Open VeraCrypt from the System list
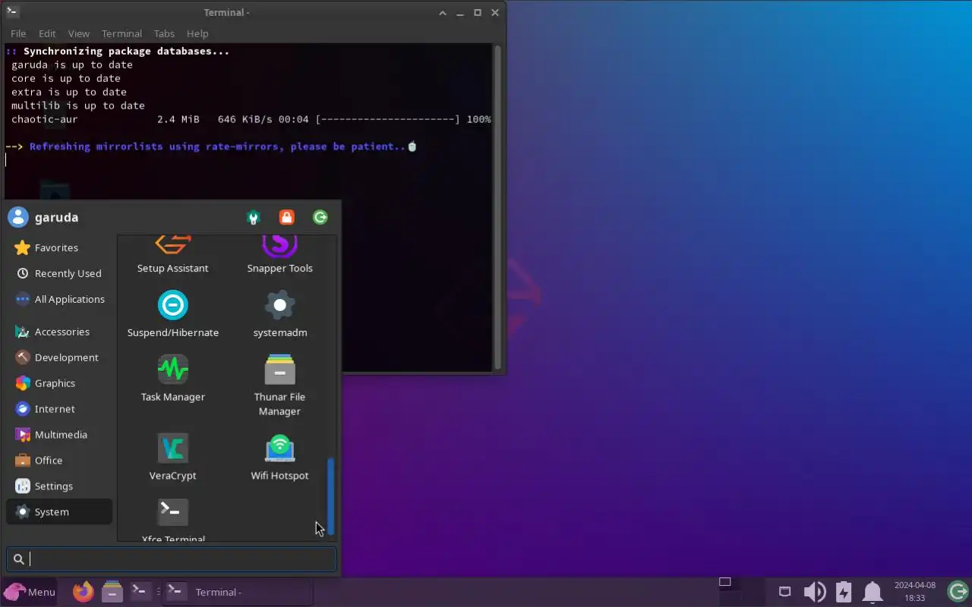This screenshot has height=607, width=972. [172, 457]
